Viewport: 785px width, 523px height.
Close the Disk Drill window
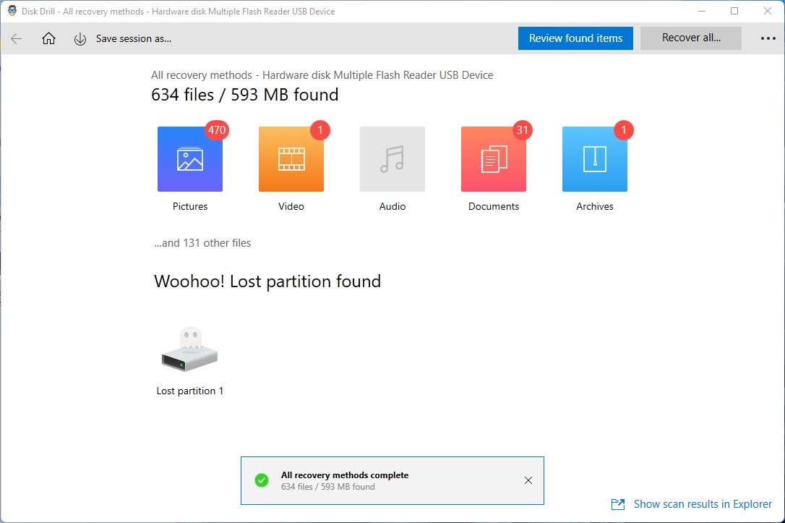pyautogui.click(x=768, y=11)
